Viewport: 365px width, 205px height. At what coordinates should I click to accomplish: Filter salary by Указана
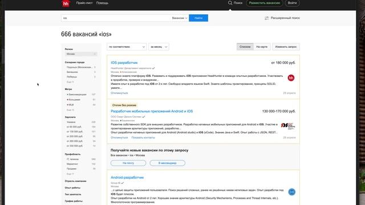(71, 122)
